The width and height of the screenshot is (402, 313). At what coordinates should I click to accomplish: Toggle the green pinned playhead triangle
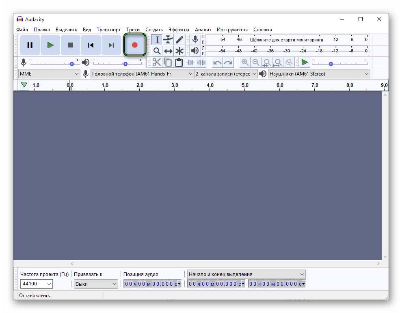(x=24, y=85)
